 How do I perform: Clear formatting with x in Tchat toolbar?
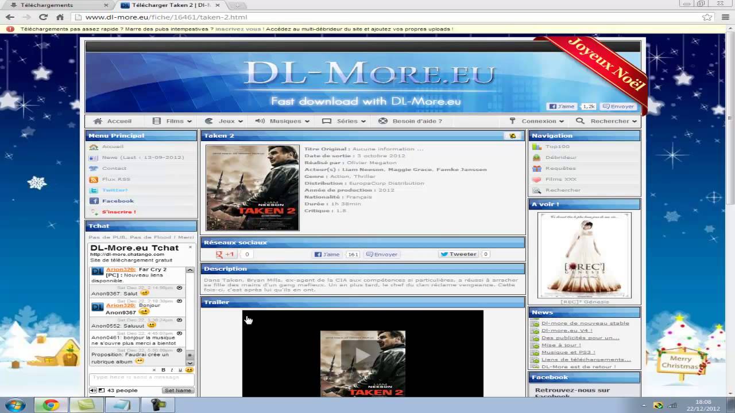pos(154,370)
